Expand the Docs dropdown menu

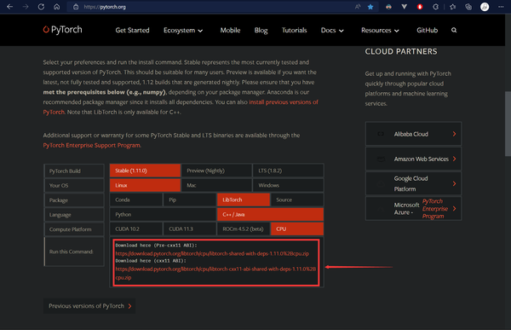332,31
